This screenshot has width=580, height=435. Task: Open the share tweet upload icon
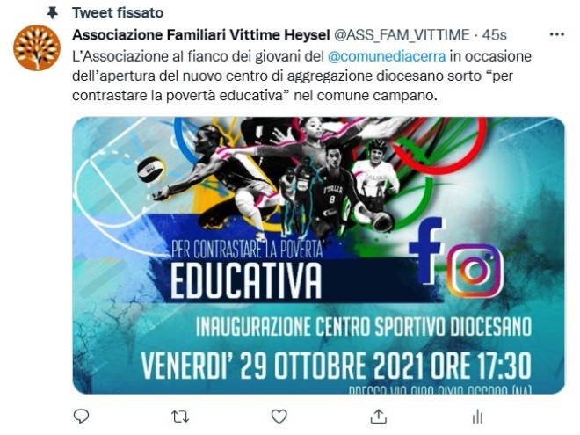pyautogui.click(x=379, y=417)
